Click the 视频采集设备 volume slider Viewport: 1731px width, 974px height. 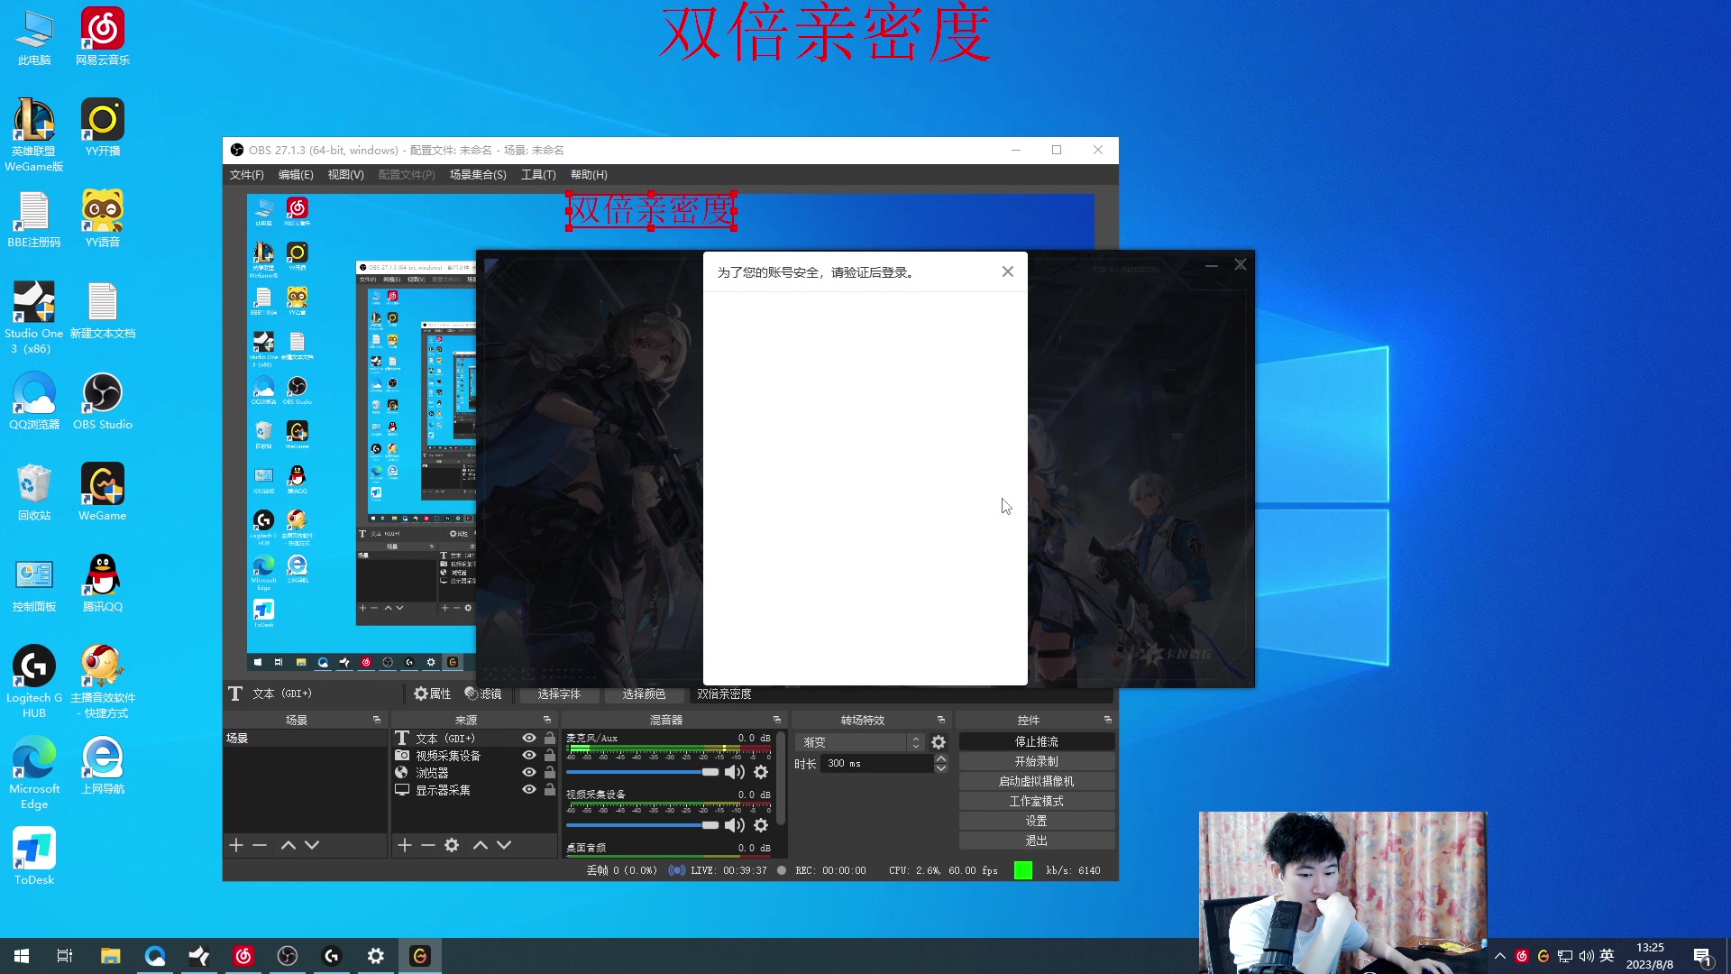click(x=642, y=825)
